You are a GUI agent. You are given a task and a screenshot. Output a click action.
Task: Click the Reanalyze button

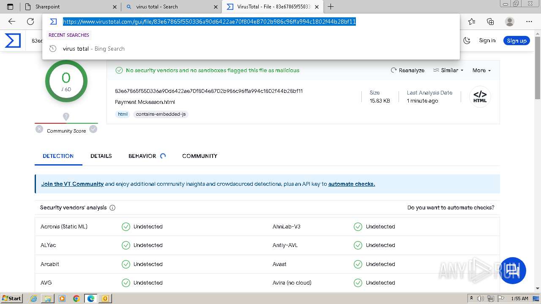pyautogui.click(x=407, y=71)
